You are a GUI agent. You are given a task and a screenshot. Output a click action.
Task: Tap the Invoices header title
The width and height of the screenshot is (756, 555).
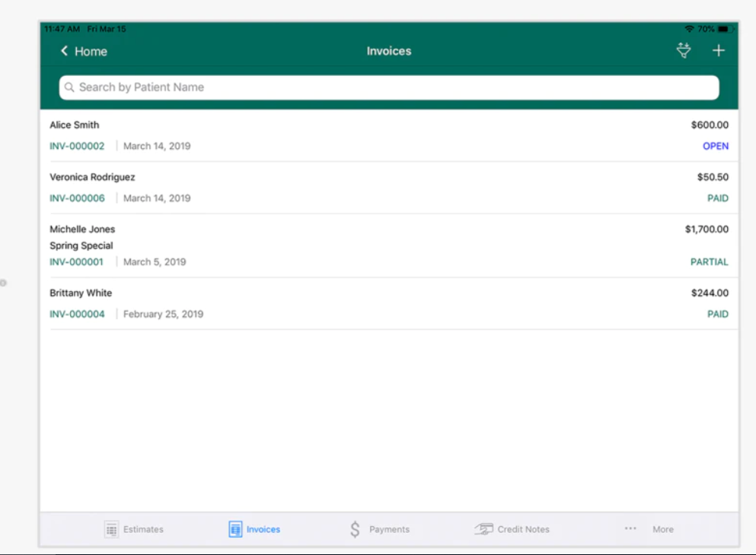pyautogui.click(x=389, y=51)
